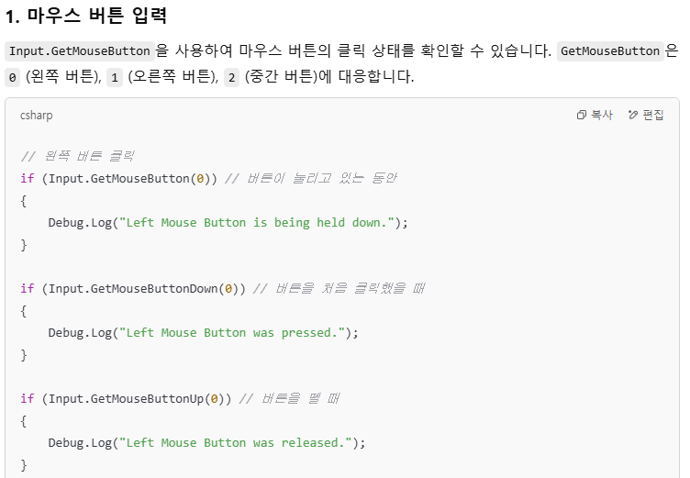Viewport: 690px width, 478px height.
Task: Click the heading 1. 마우스 버튼 입력
Action: pos(86,16)
